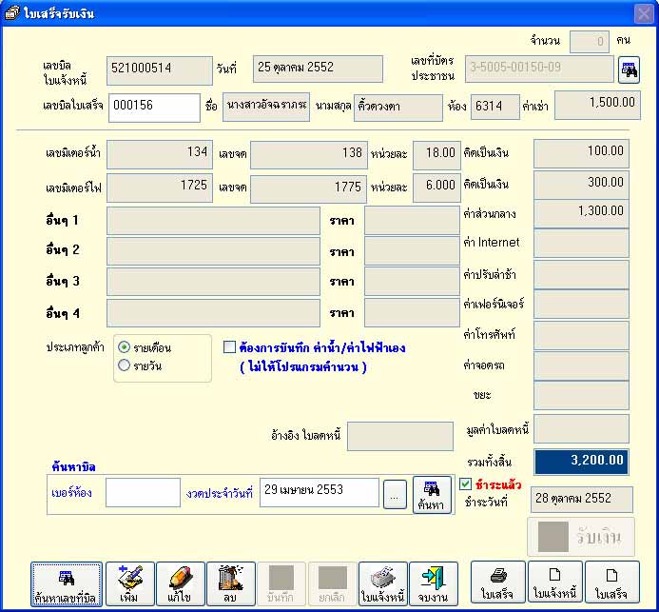Select the รายเดือน monthly radio option
Image resolution: width=659 pixels, height=612 pixels.
(124, 347)
